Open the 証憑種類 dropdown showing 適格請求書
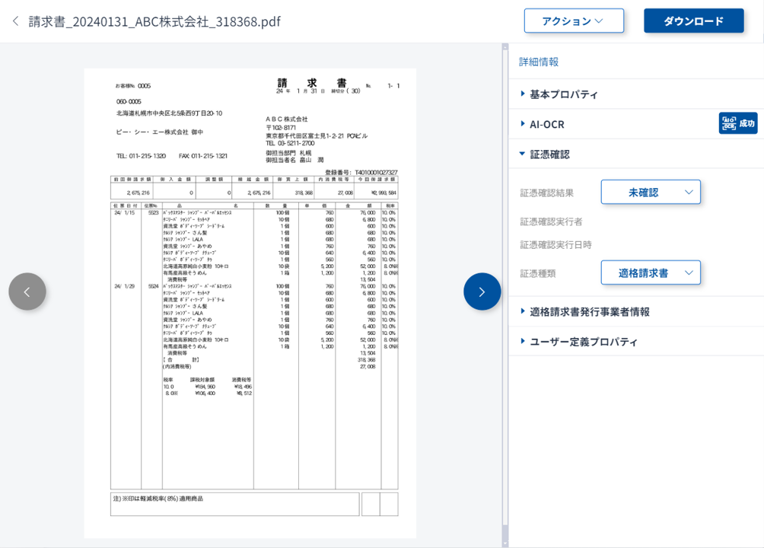This screenshot has height=548, width=764. tap(651, 272)
